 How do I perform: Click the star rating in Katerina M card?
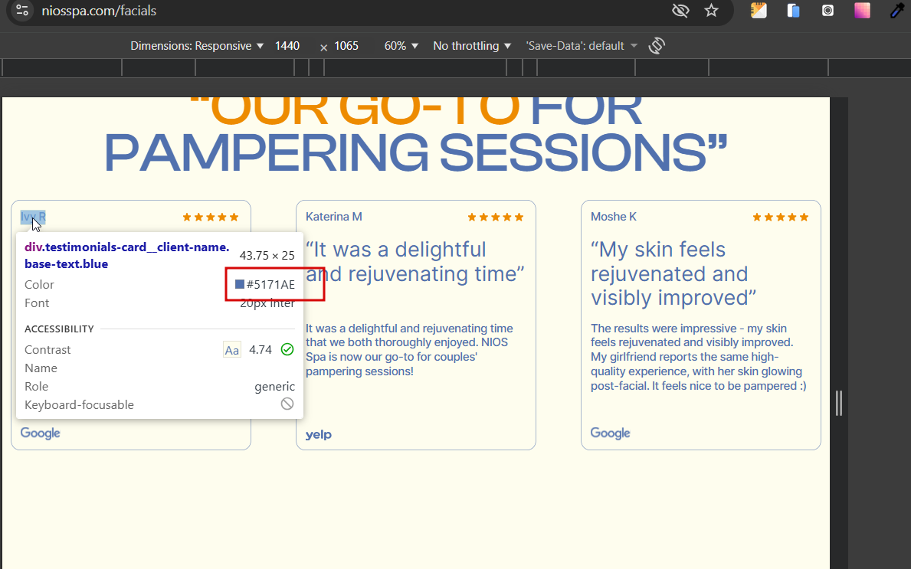coord(496,217)
